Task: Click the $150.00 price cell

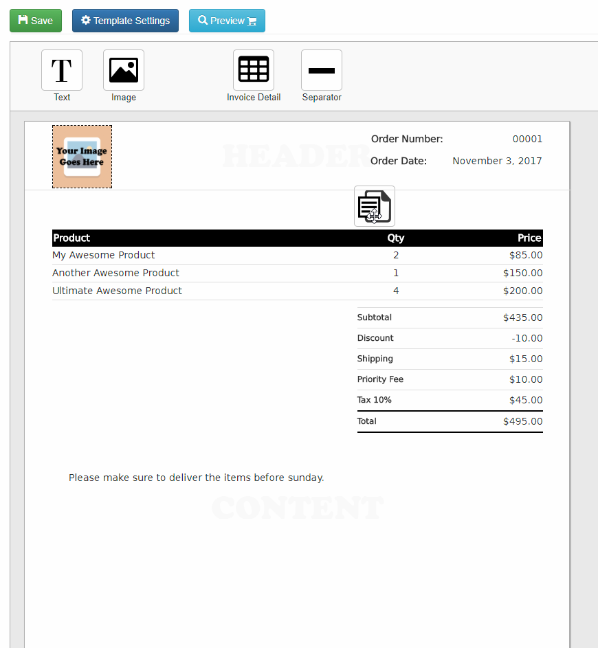Action: (523, 273)
